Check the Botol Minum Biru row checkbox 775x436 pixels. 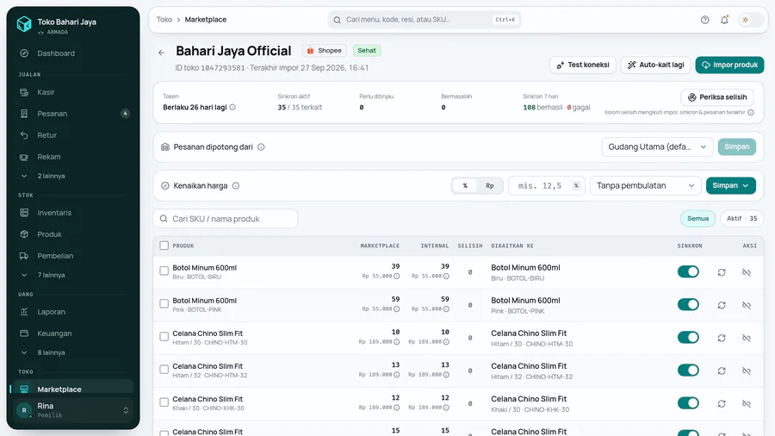[x=164, y=271]
